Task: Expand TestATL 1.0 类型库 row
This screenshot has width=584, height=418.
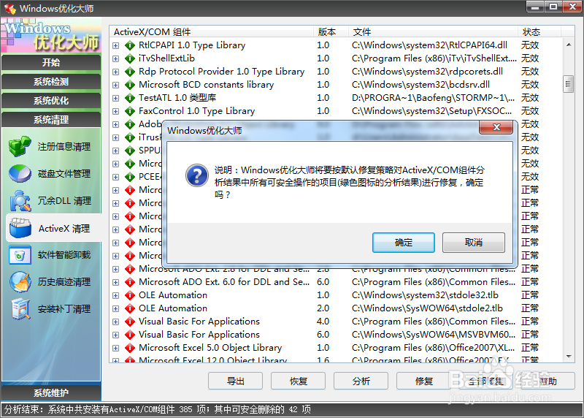Action: (116, 98)
